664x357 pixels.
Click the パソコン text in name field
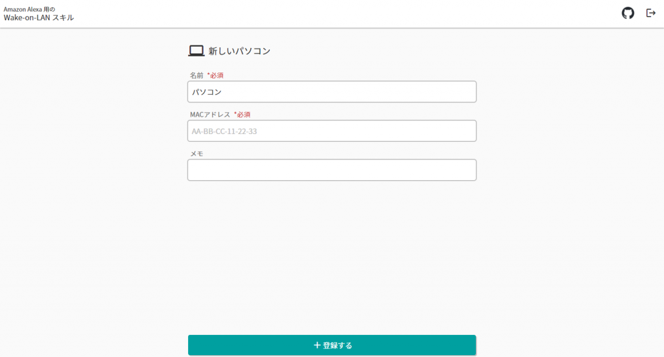207,92
